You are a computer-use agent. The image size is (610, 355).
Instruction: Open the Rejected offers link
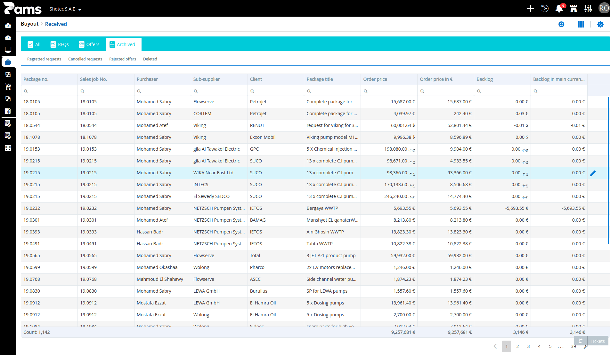coord(123,59)
